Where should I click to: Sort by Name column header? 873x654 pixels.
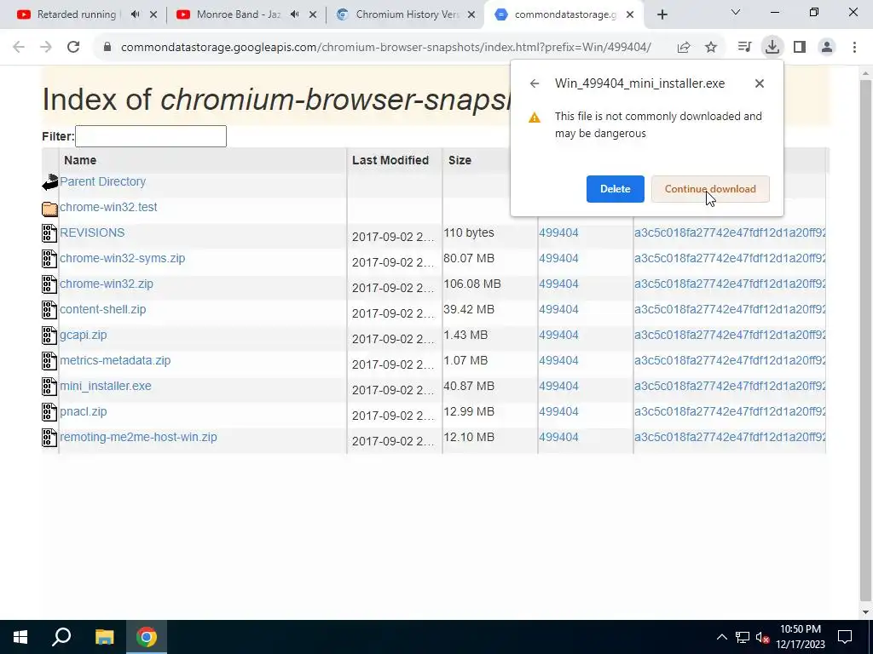coord(80,160)
